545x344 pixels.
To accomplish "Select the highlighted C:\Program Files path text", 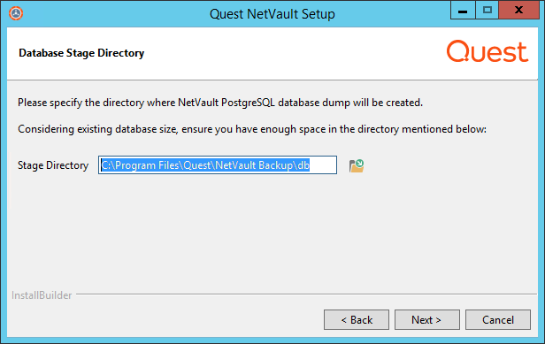I will pyautogui.click(x=205, y=165).
